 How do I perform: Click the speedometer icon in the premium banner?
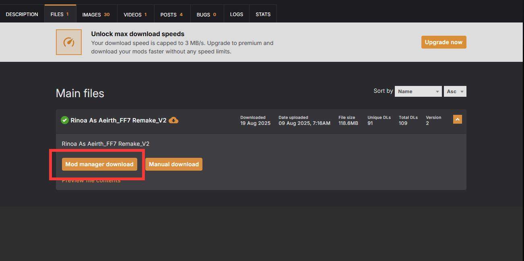point(69,42)
